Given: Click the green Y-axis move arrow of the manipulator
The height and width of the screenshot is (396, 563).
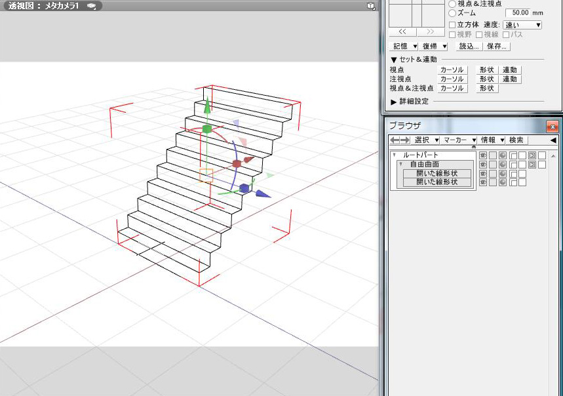Looking at the screenshot, I should tap(207, 105).
